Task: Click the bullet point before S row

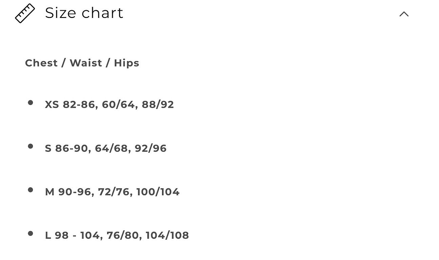Action: 31,146
